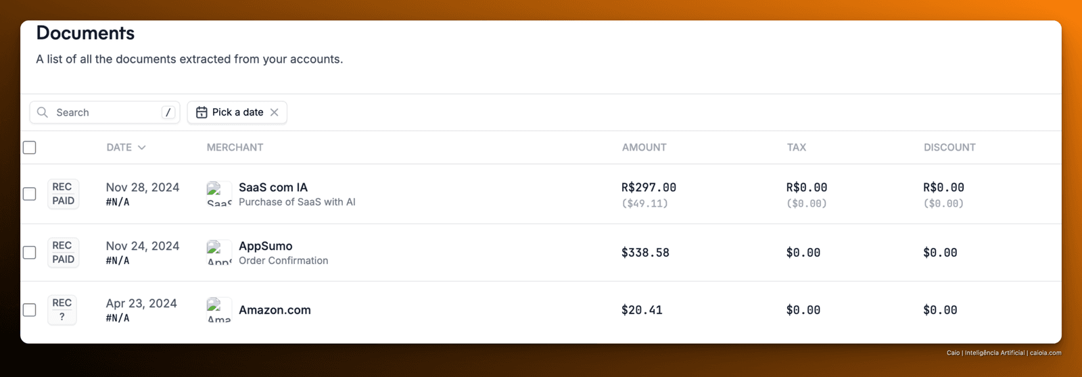Image resolution: width=1082 pixels, height=377 pixels.
Task: Check the SaaS com IA row checkbox
Action: tap(30, 194)
